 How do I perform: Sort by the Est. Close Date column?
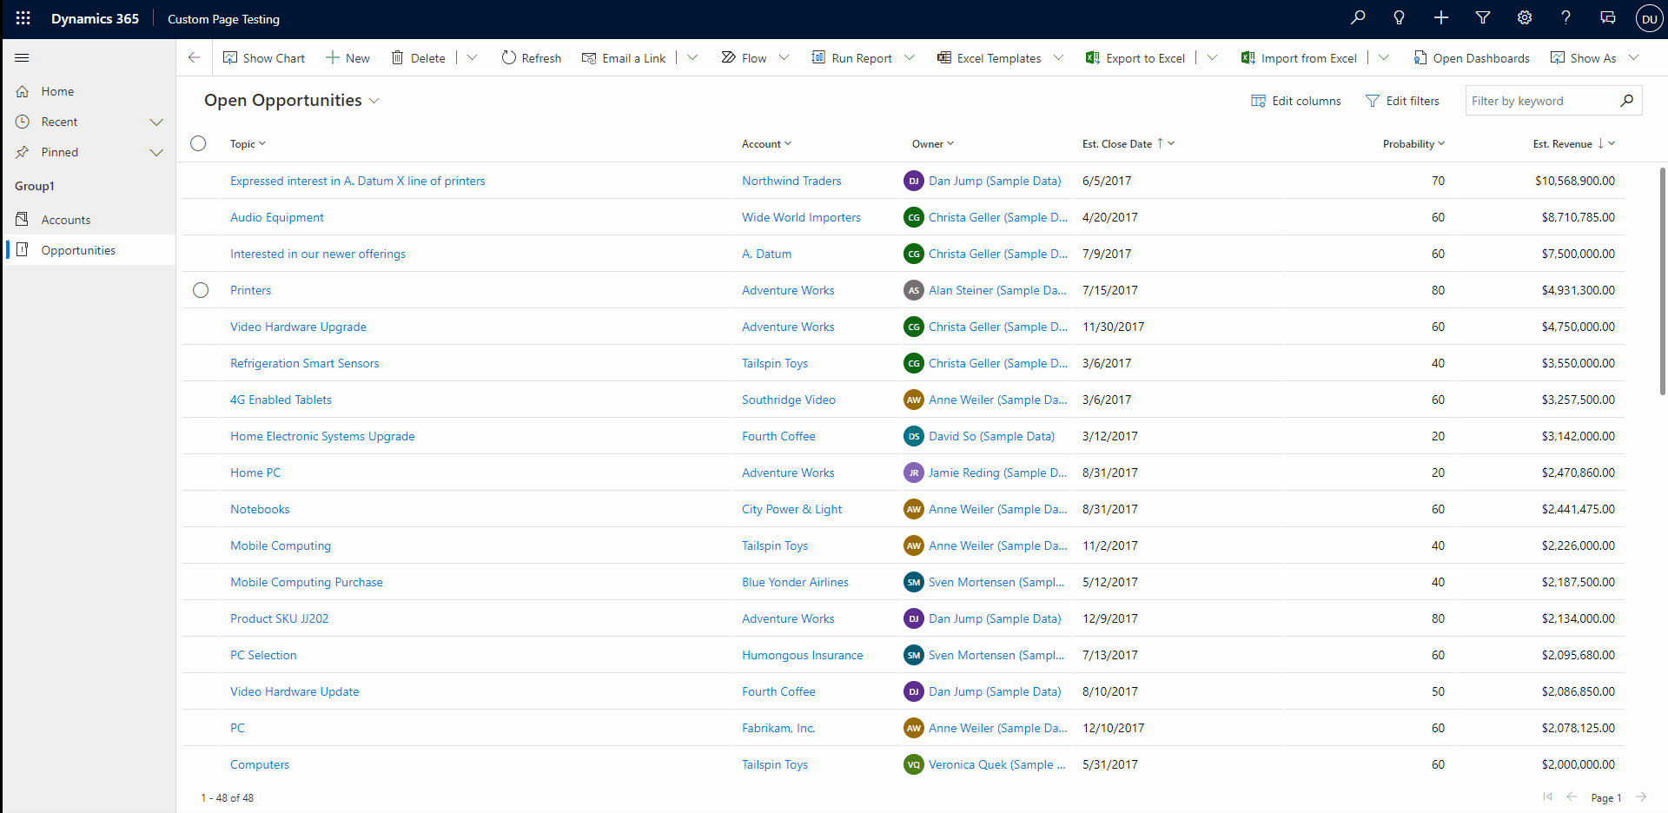1128,144
